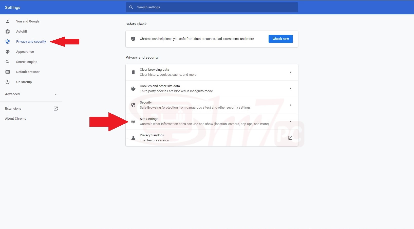The image size is (414, 229).
Task: Click 'Clear history, cookies, cache, and more' text
Action: tap(168, 75)
